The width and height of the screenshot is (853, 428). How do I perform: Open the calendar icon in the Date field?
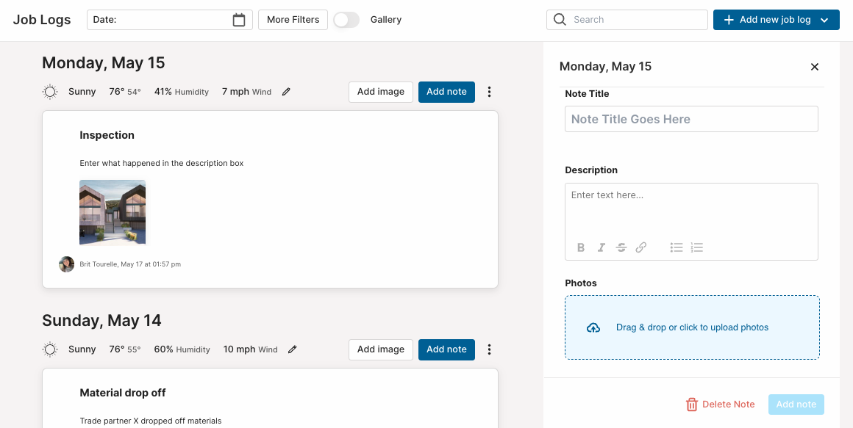pyautogui.click(x=239, y=20)
